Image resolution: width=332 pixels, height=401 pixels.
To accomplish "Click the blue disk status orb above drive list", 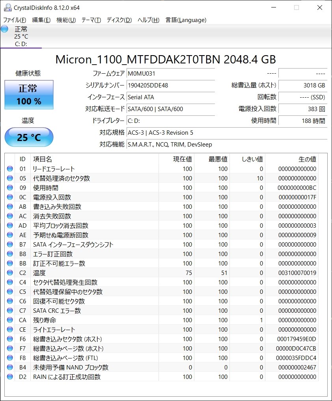I will click(5, 29).
